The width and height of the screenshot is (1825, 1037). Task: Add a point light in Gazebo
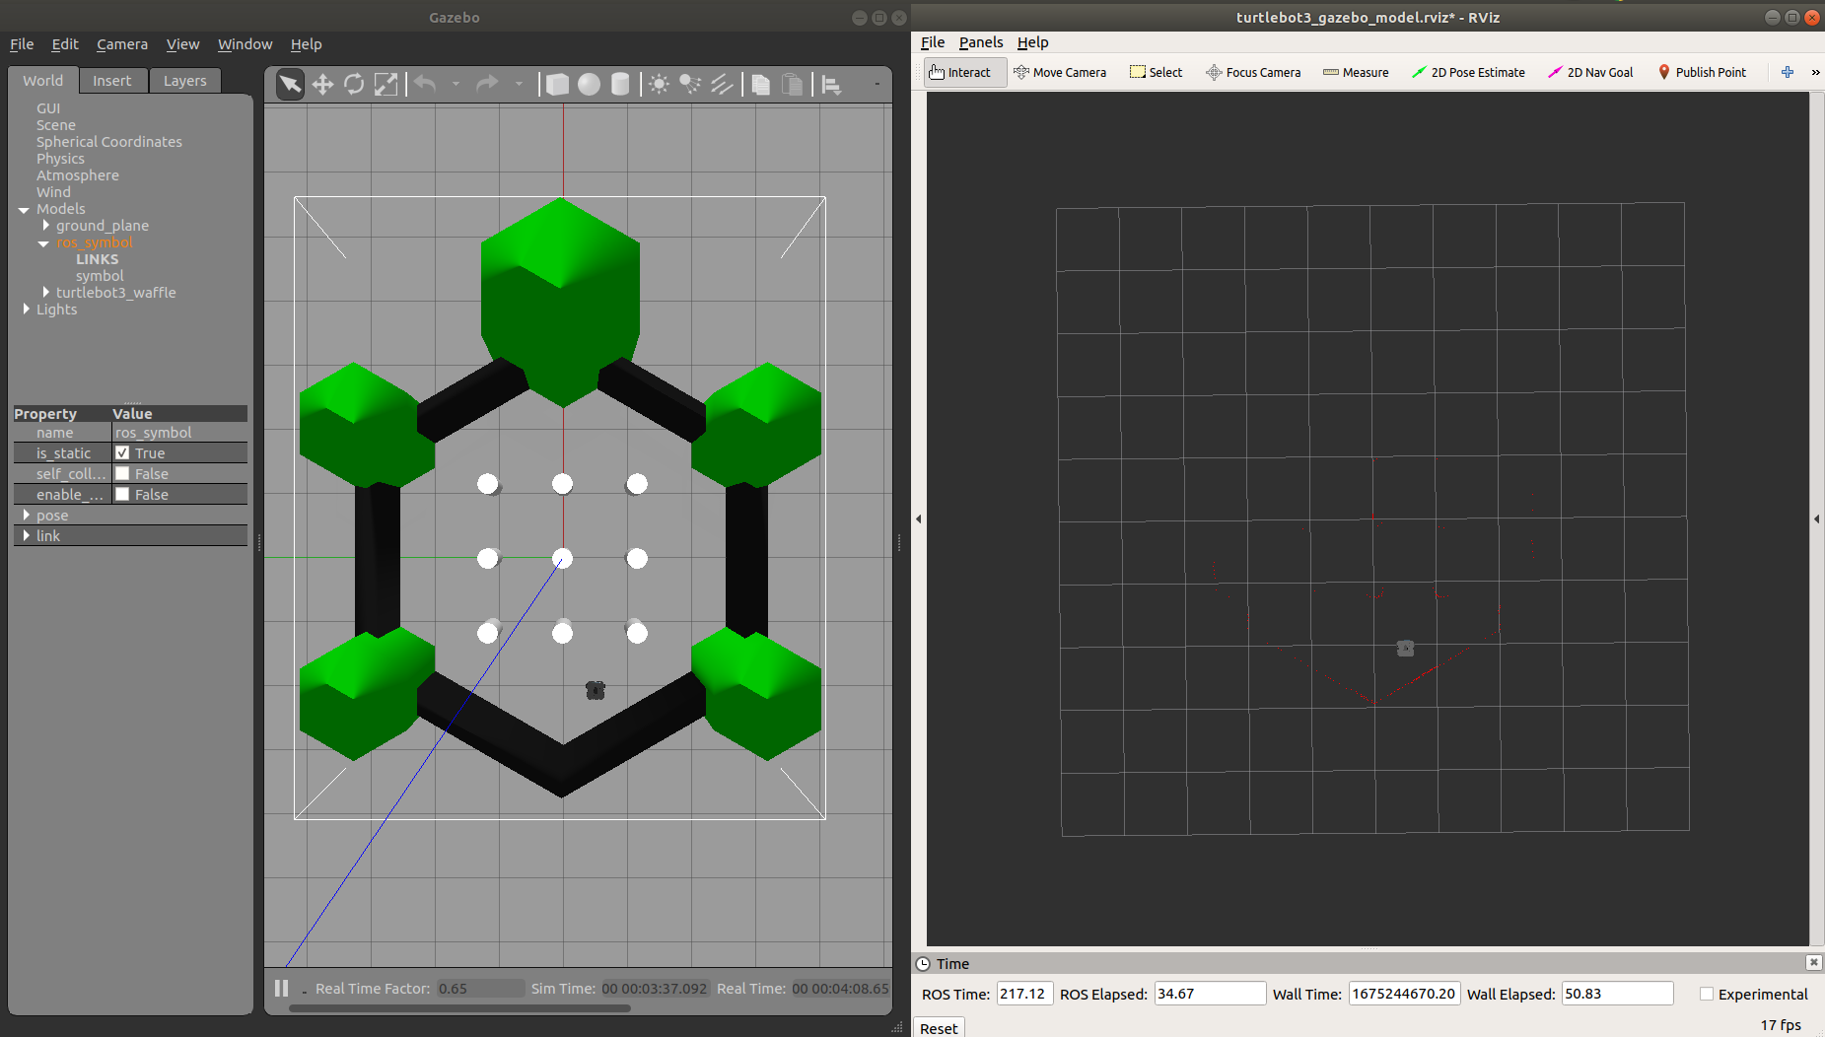tap(659, 85)
